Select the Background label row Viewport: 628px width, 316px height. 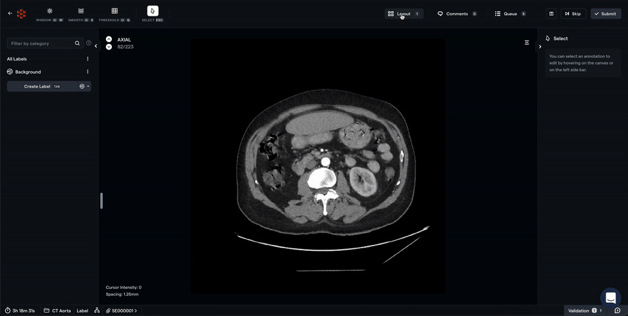49,72
